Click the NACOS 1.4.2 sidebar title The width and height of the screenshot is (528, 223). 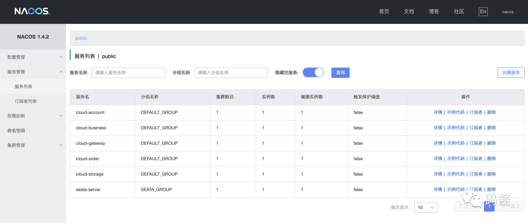click(33, 37)
